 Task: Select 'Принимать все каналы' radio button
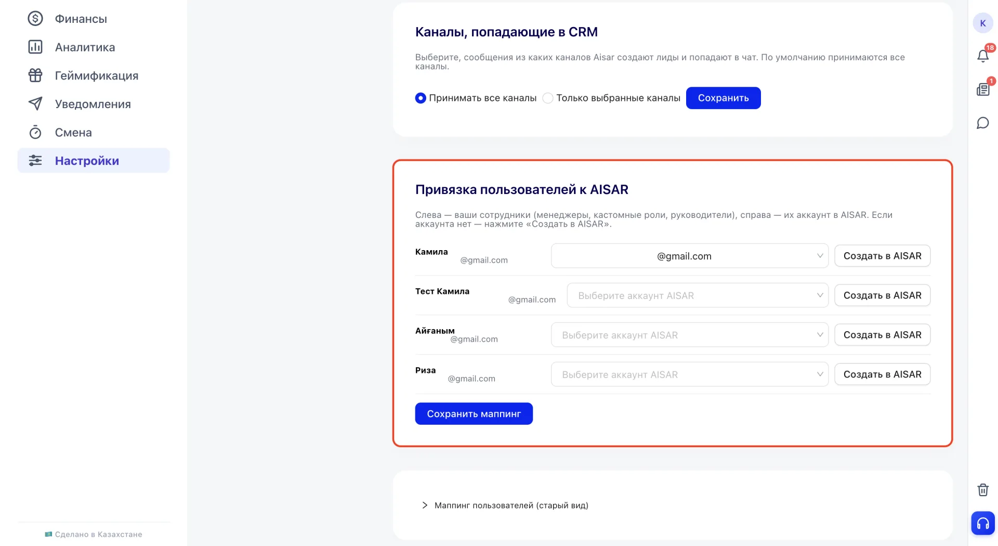coord(421,98)
